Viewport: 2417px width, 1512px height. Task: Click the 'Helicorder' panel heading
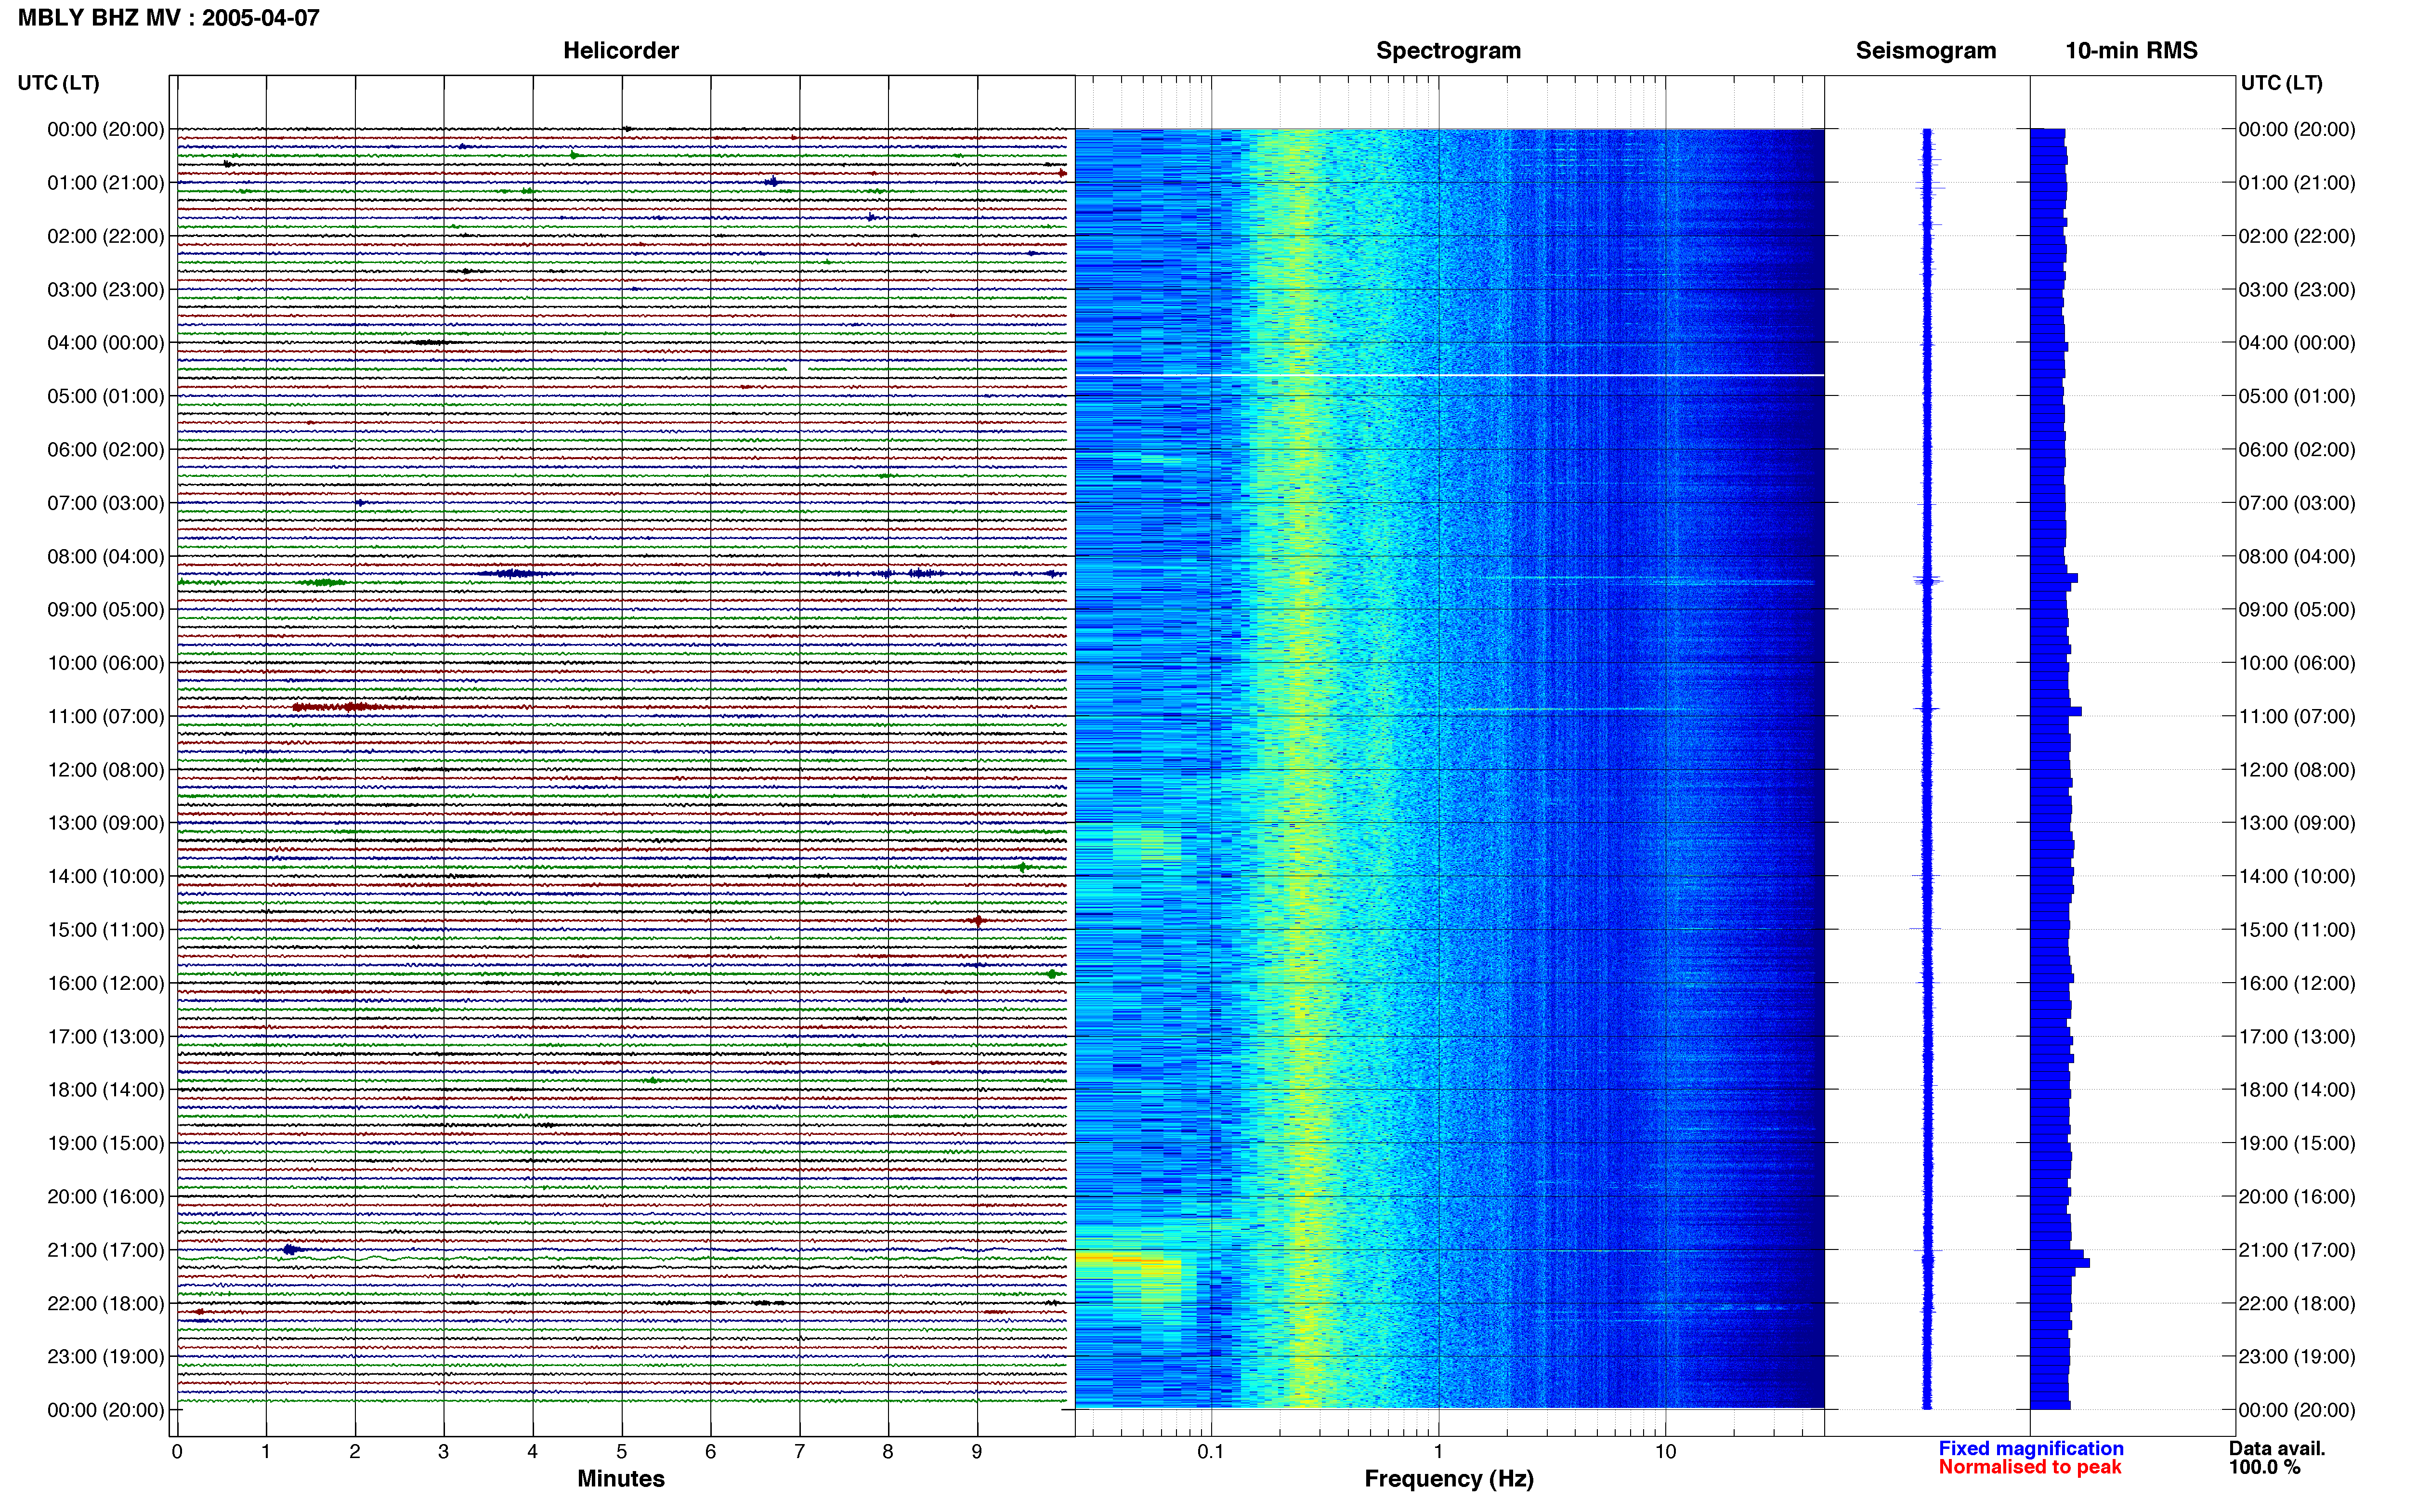(x=621, y=50)
